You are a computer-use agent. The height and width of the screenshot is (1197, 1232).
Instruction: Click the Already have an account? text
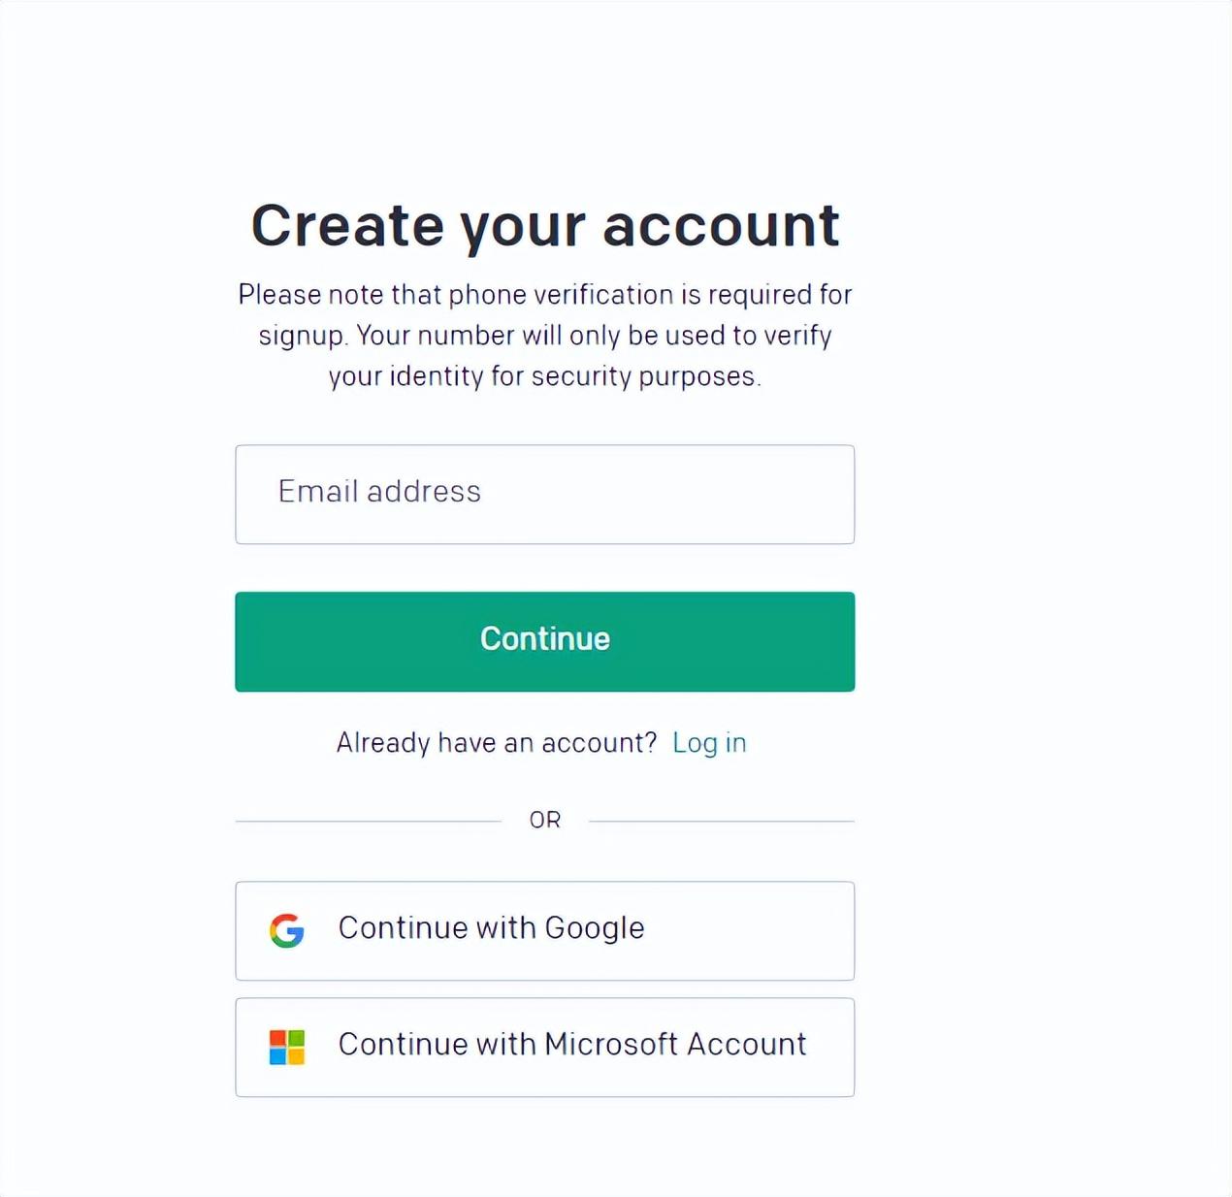497,743
